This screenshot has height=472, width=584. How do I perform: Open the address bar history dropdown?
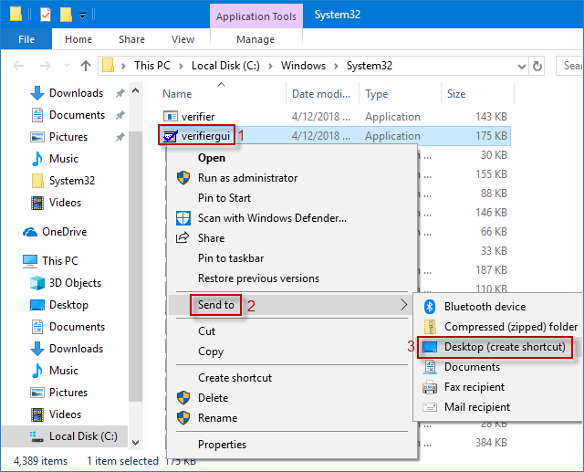tap(522, 67)
